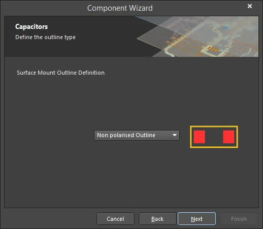263x229 pixels.
Task: Close the Component Wizard with the X icon
Action: (250, 6)
